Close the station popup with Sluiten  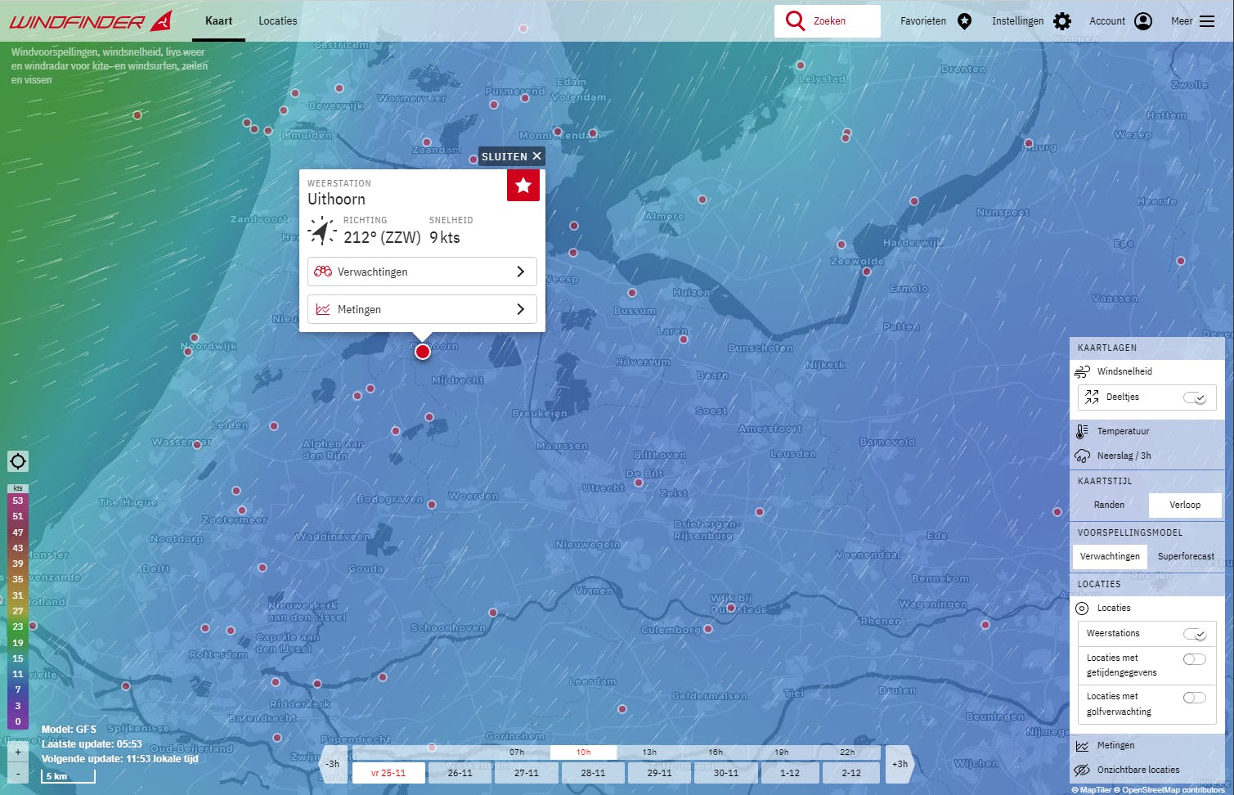(511, 156)
